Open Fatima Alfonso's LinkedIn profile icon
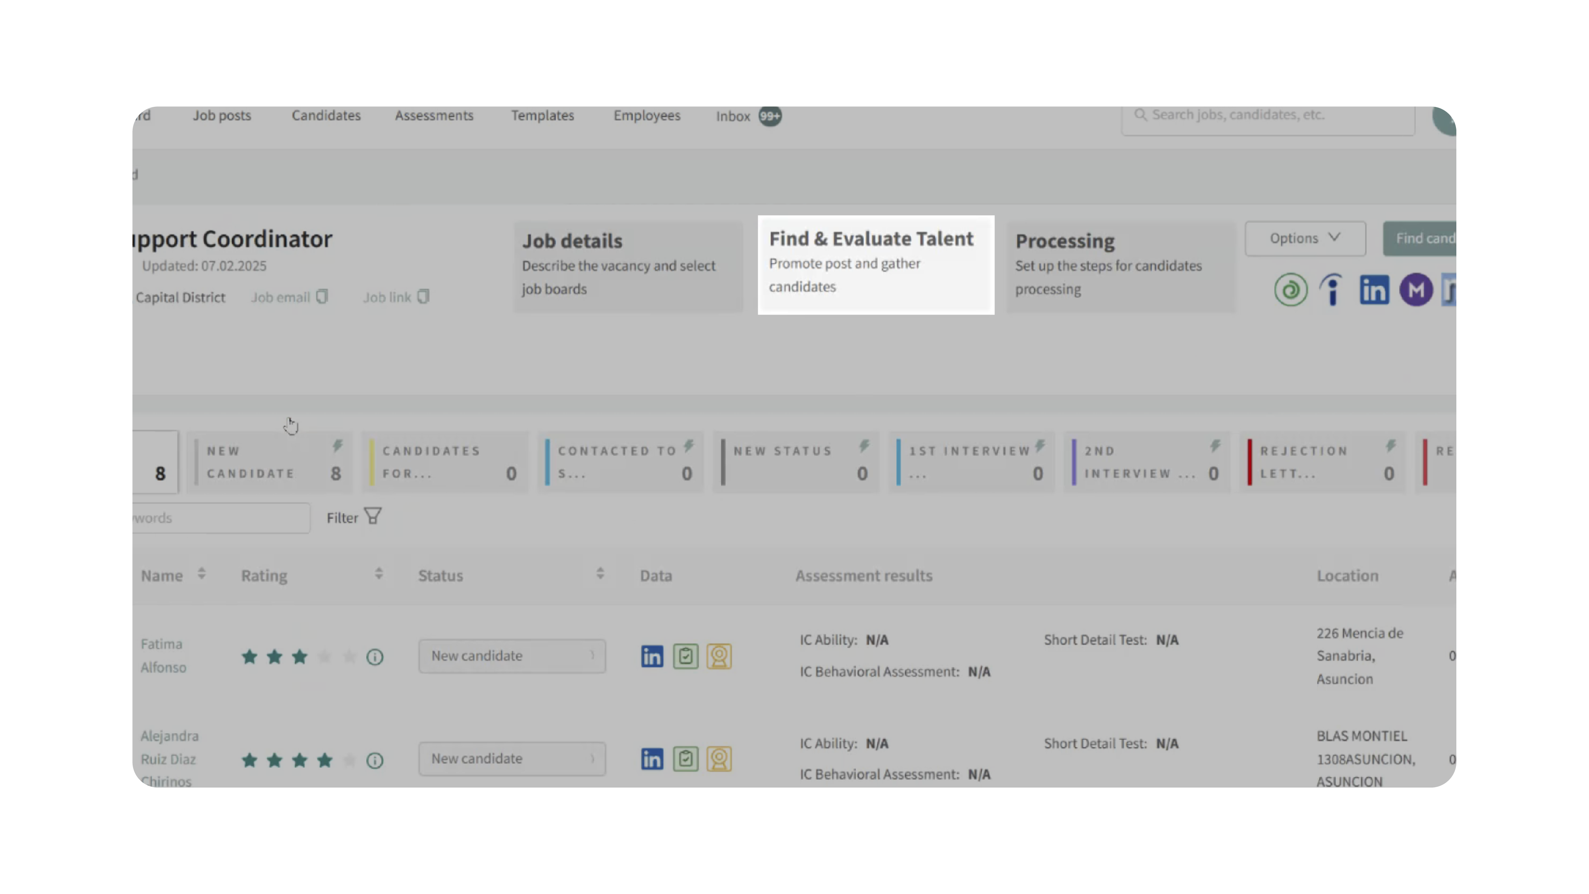The height and width of the screenshot is (894, 1589). click(651, 656)
